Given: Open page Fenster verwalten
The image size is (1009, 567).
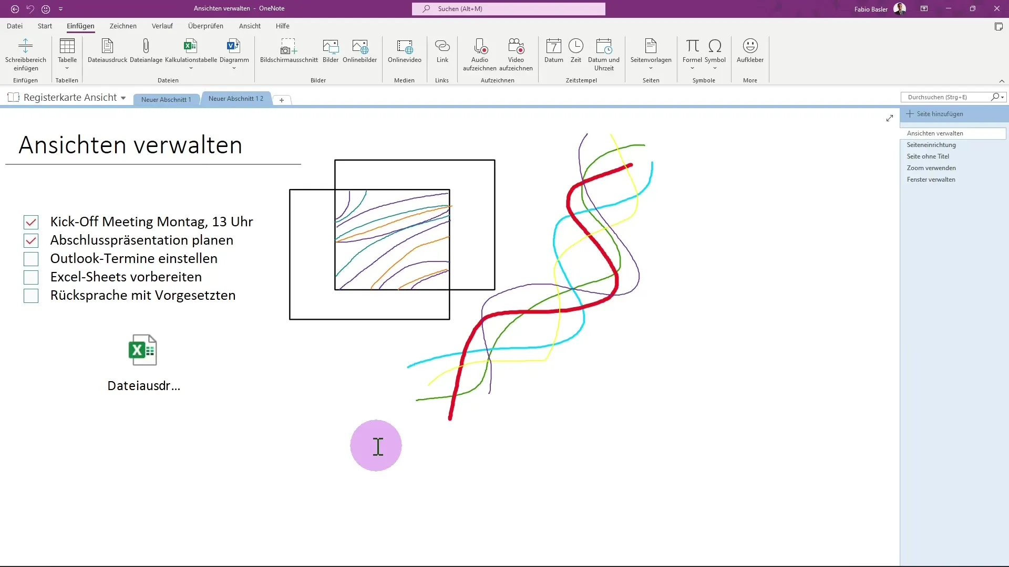Looking at the screenshot, I should coord(931,180).
